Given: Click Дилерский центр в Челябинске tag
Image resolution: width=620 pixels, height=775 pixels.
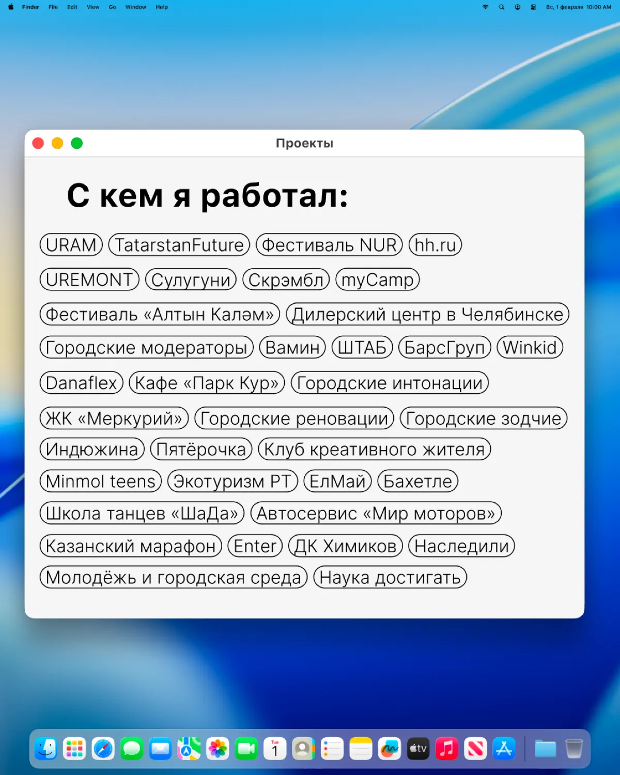Looking at the screenshot, I should [428, 314].
